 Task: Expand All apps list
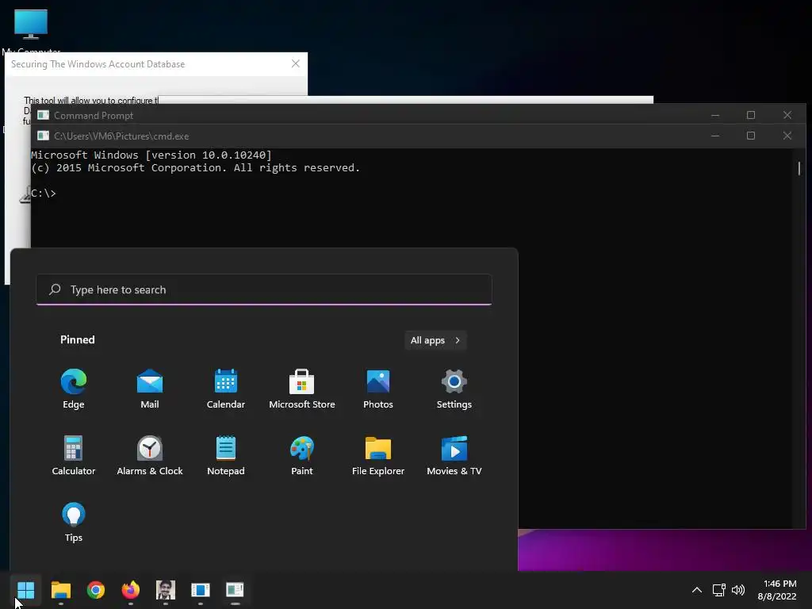click(435, 340)
